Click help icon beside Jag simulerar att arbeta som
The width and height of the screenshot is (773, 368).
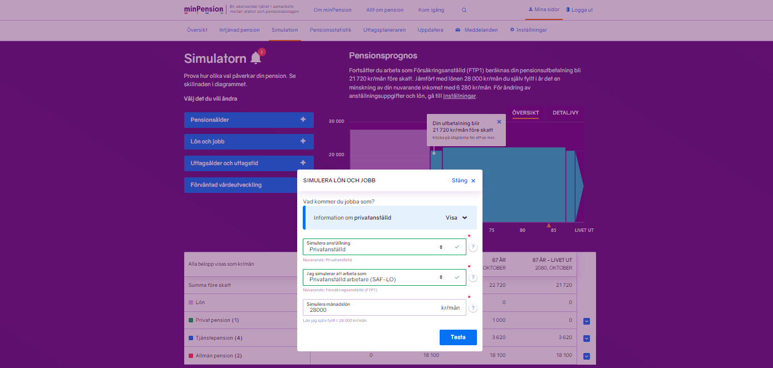click(472, 277)
